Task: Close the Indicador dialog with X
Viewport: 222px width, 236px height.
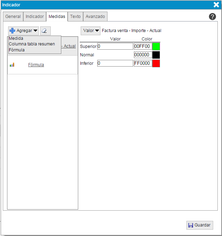Action: (216, 5)
